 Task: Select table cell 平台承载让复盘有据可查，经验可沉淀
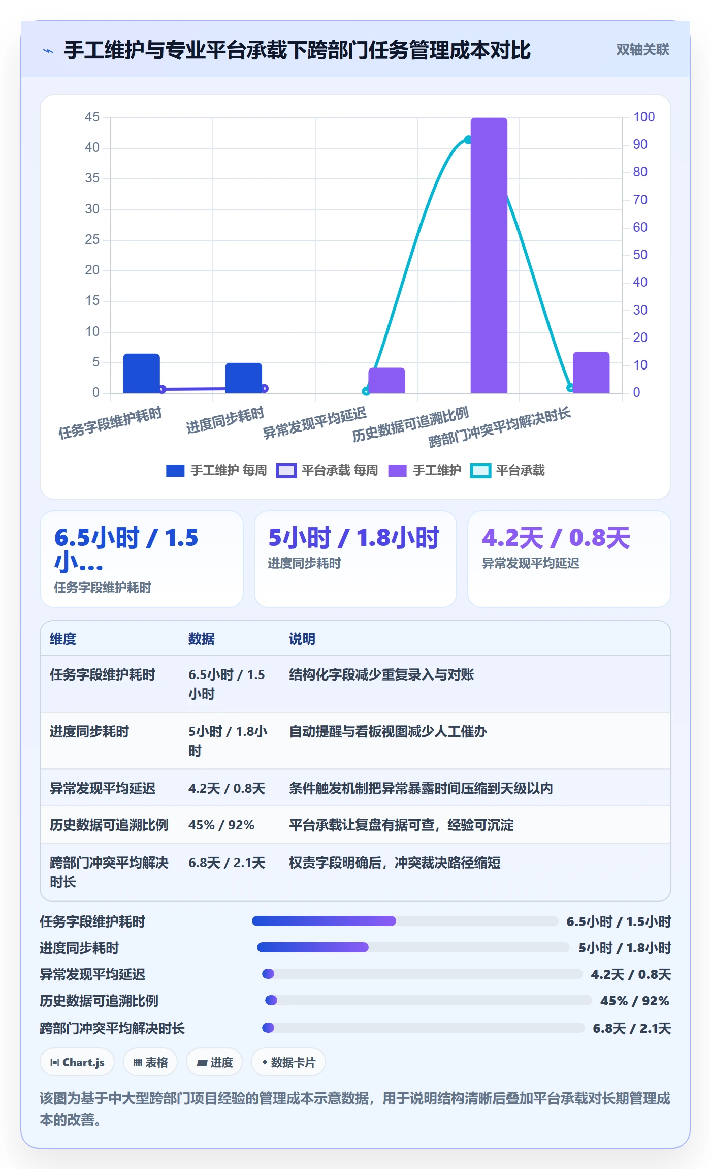tap(401, 825)
